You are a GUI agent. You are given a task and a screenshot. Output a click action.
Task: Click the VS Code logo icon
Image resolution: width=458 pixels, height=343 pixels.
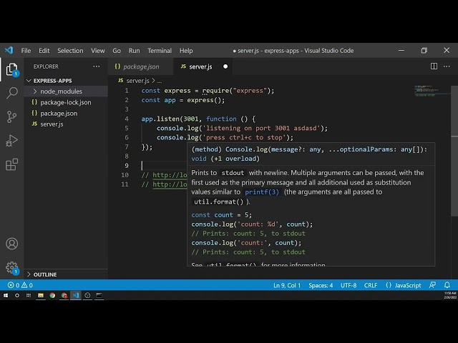pos(9,51)
